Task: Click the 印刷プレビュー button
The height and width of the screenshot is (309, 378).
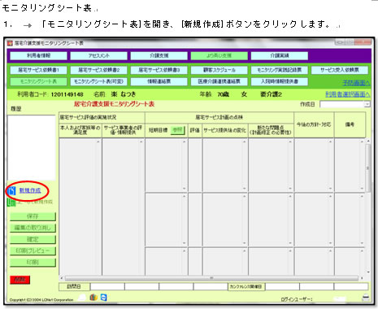Action: pyautogui.click(x=33, y=250)
